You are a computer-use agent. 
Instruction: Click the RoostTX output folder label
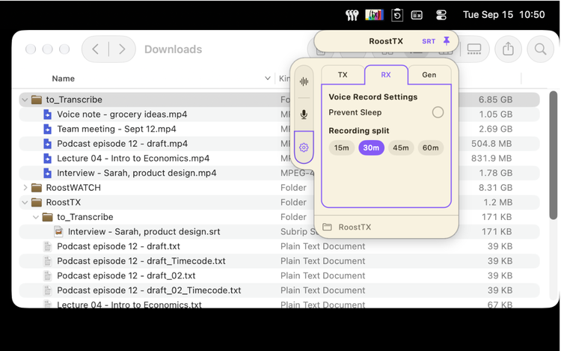[355, 228]
